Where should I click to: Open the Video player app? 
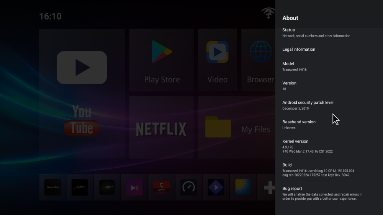217,60
